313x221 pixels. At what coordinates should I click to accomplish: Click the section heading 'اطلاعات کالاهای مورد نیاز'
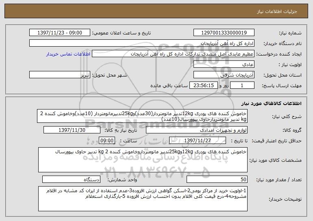click(271, 103)
